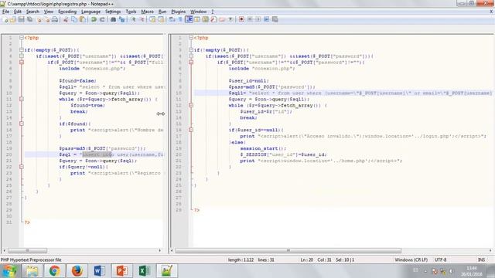The width and height of the screenshot is (495, 278).
Task: Open the Search menu
Action: (x=32, y=12)
